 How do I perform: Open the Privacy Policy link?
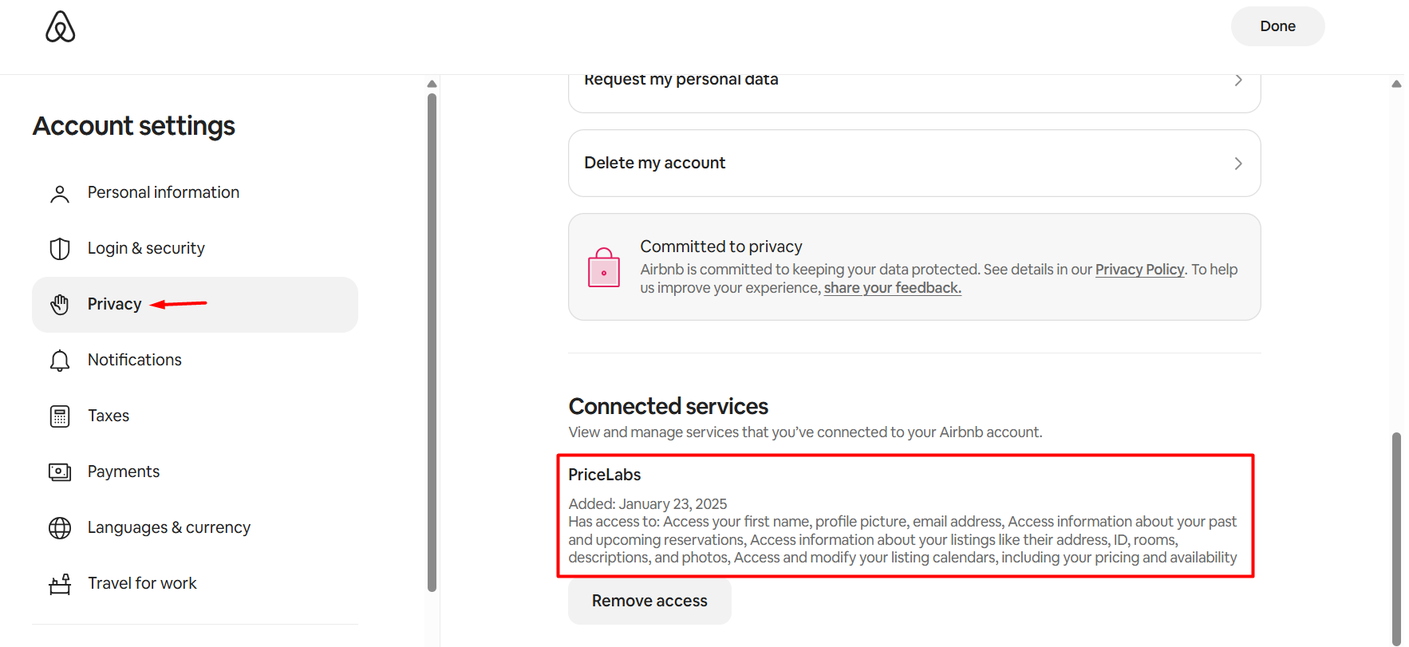click(1139, 270)
